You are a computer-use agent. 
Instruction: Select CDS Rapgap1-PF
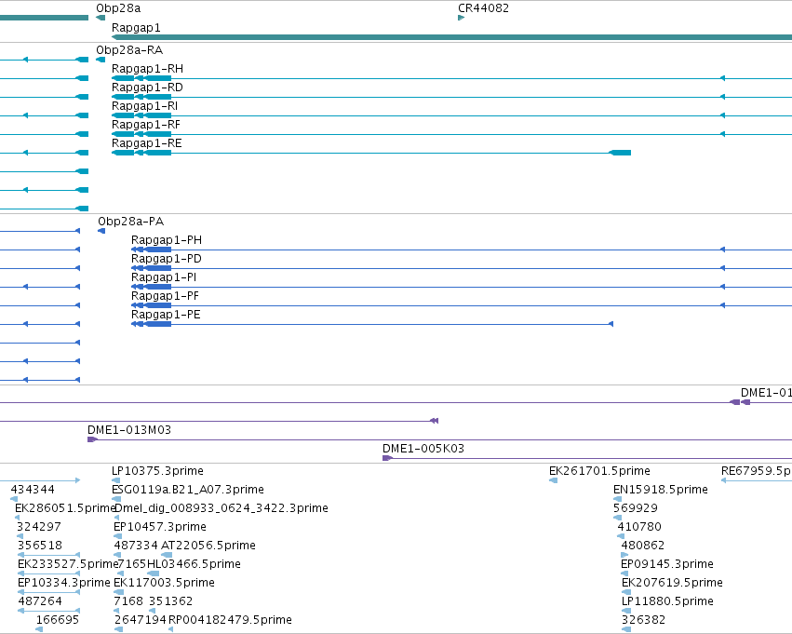pyautogui.click(x=165, y=297)
